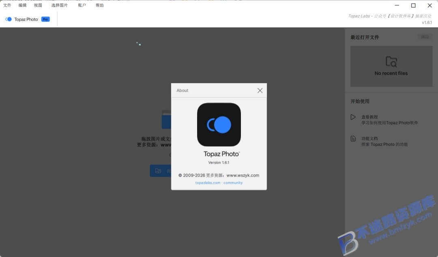This screenshot has height=257, width=438.
Task: Open the topazlabs.com link
Action: point(208,183)
